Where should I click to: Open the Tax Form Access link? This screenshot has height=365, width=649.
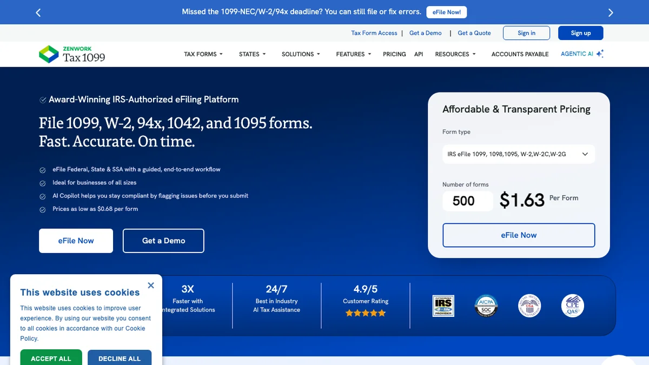click(x=374, y=33)
